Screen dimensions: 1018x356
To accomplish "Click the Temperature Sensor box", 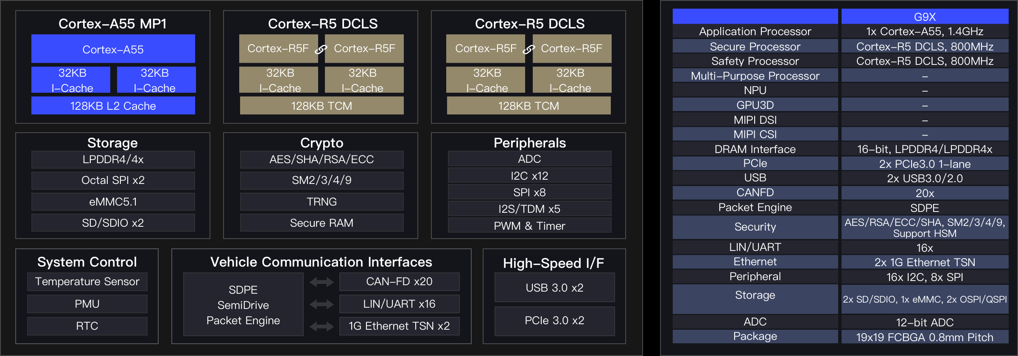I will pos(87,282).
